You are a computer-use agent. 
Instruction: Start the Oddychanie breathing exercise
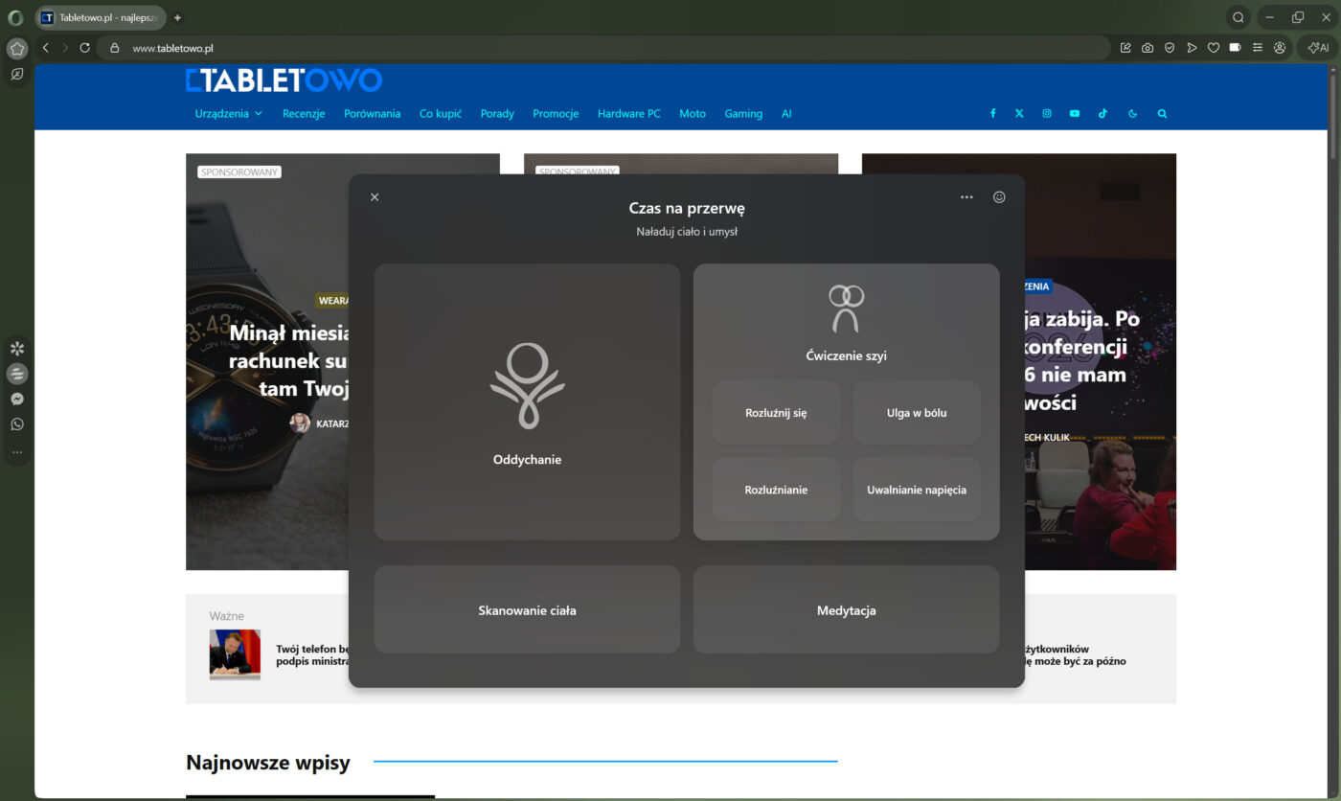click(527, 402)
